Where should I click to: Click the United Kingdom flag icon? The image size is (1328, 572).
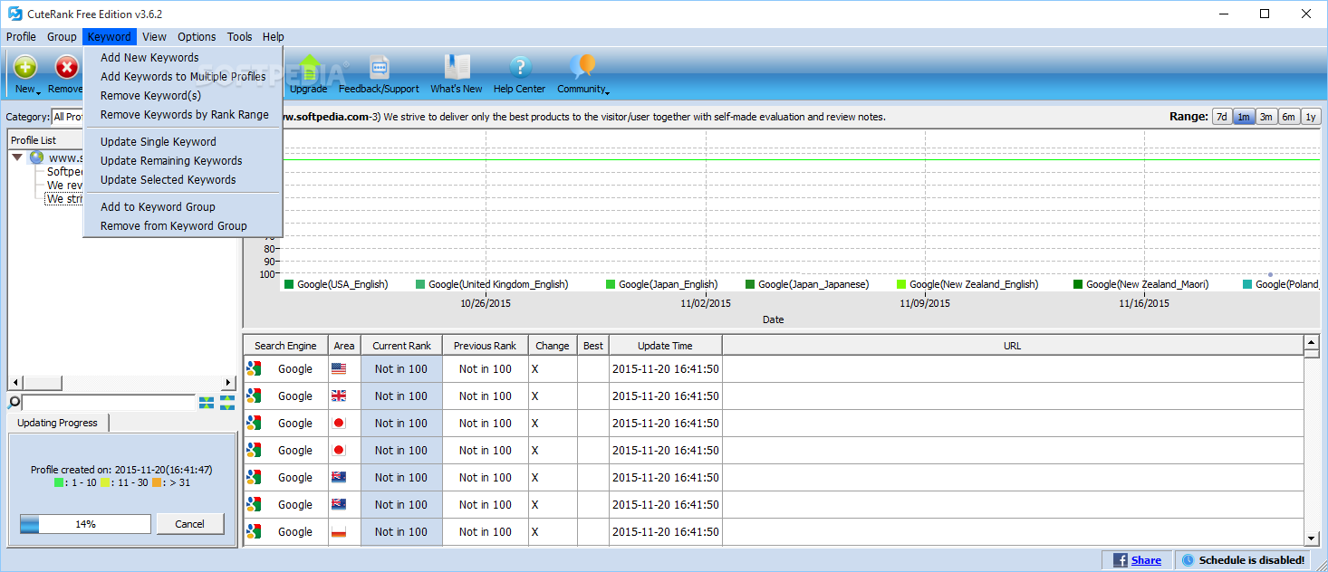[339, 396]
